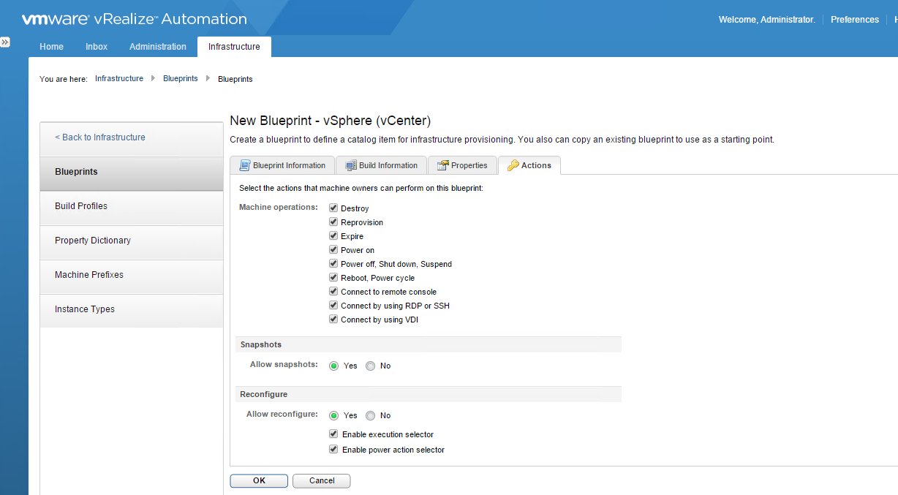Expand the collapsed side panel chevron icon
898x495 pixels.
point(5,42)
